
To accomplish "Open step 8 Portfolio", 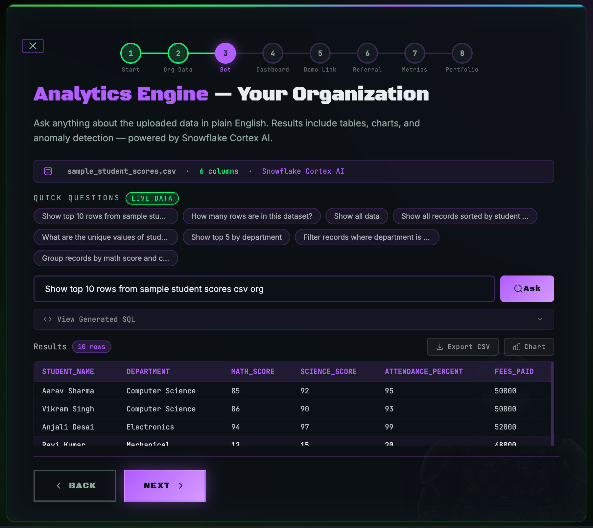I will (x=462, y=53).
